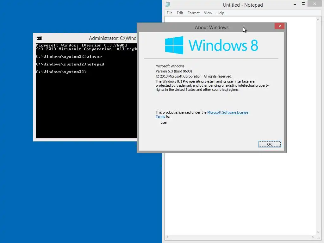This screenshot has width=324, height=243.
Task: Click the '(c) 2013 Microsoft Corporation' console line
Action: pyautogui.click(x=86, y=49)
